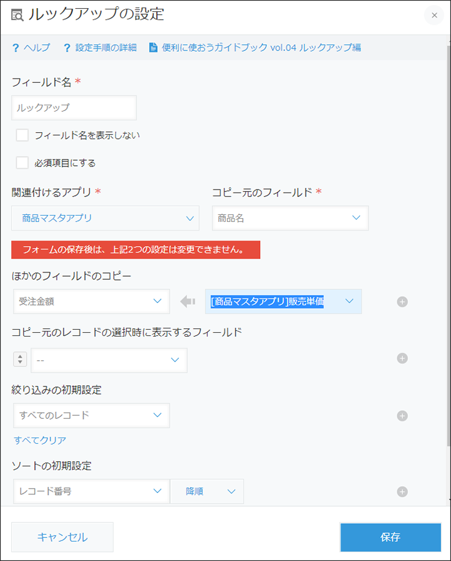Click the 保存 button

(x=390, y=537)
